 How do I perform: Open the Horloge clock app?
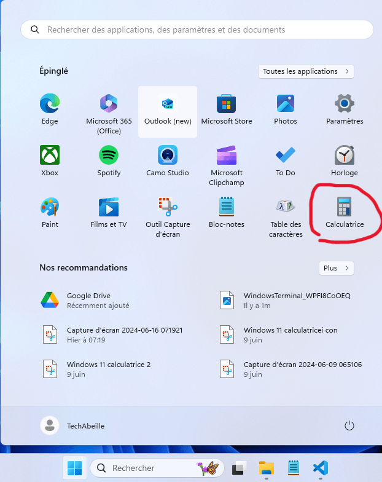345,161
